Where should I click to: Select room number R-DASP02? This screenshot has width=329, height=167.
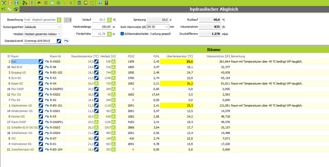(x=57, y=89)
